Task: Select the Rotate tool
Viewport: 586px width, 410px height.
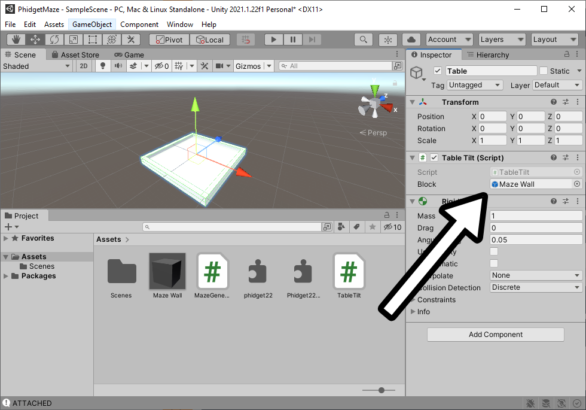Action: coord(54,40)
